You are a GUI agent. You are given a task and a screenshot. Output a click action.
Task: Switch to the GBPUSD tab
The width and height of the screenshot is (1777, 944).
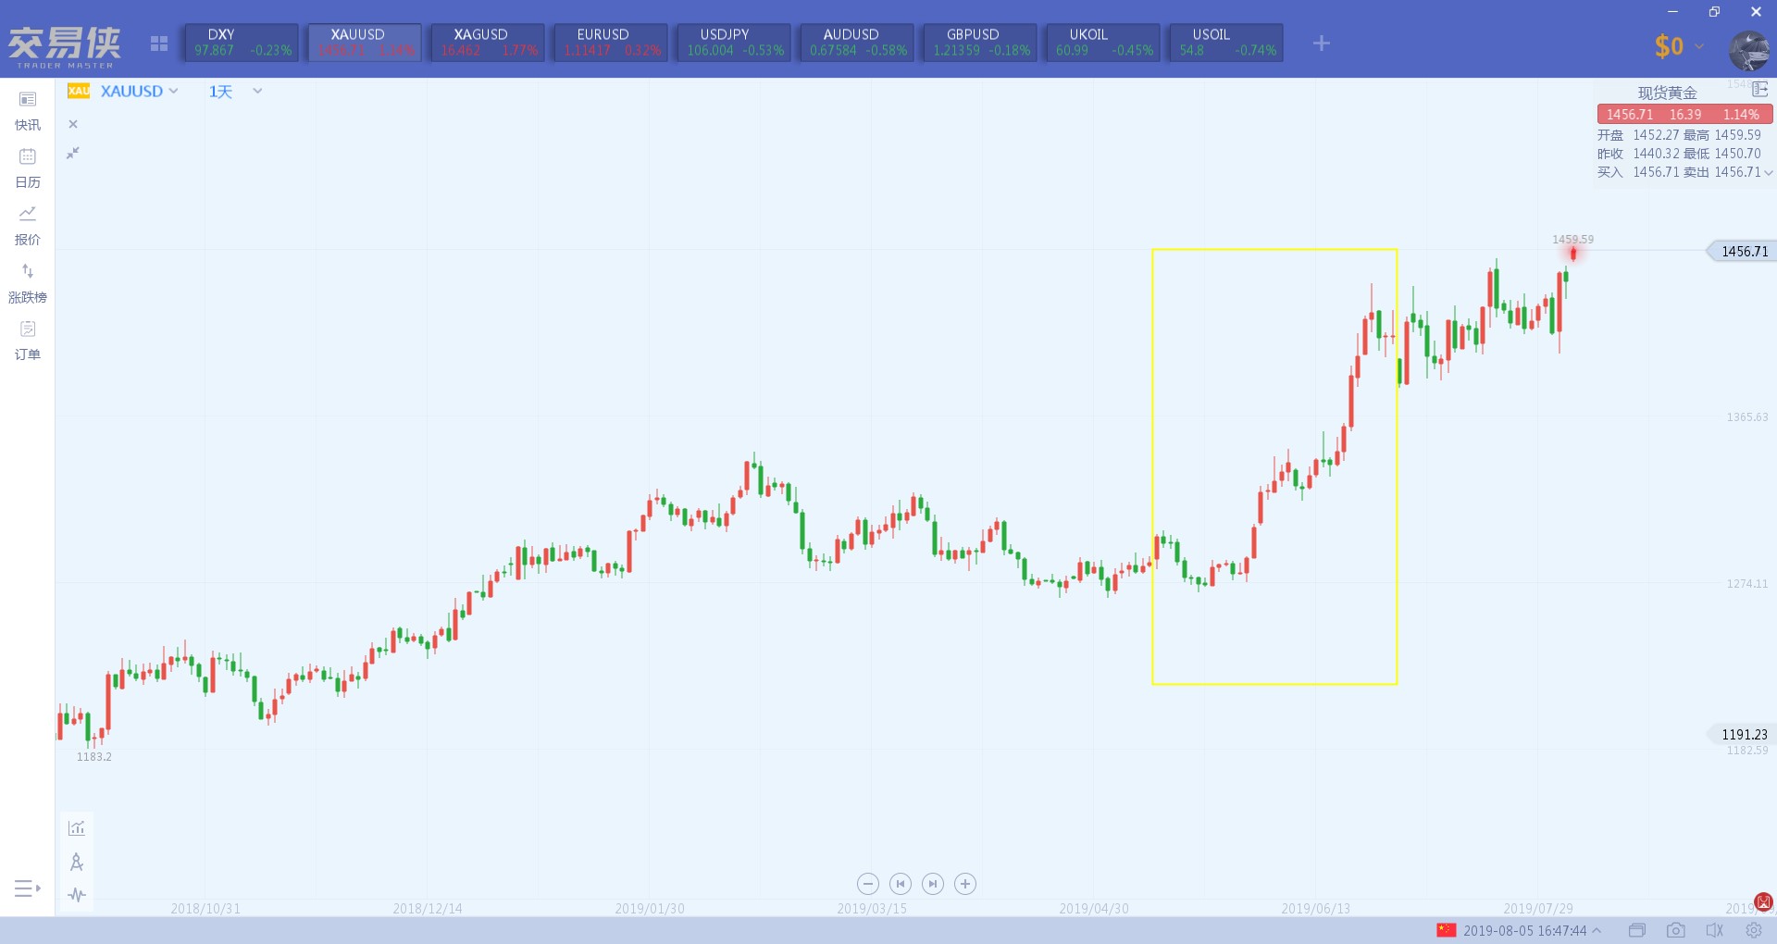[x=980, y=43]
